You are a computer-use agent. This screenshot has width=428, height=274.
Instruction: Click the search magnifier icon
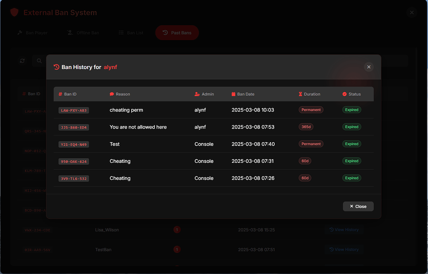tap(39, 60)
